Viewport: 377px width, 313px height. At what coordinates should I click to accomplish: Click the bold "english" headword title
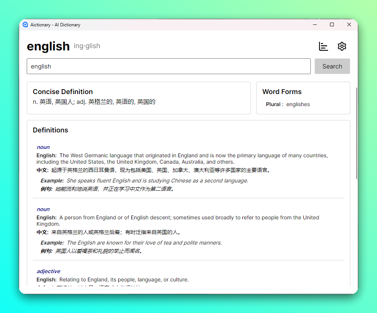[x=48, y=46]
